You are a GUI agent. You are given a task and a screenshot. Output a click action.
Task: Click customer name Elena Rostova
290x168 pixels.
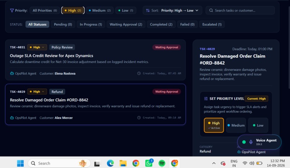[x=65, y=73]
